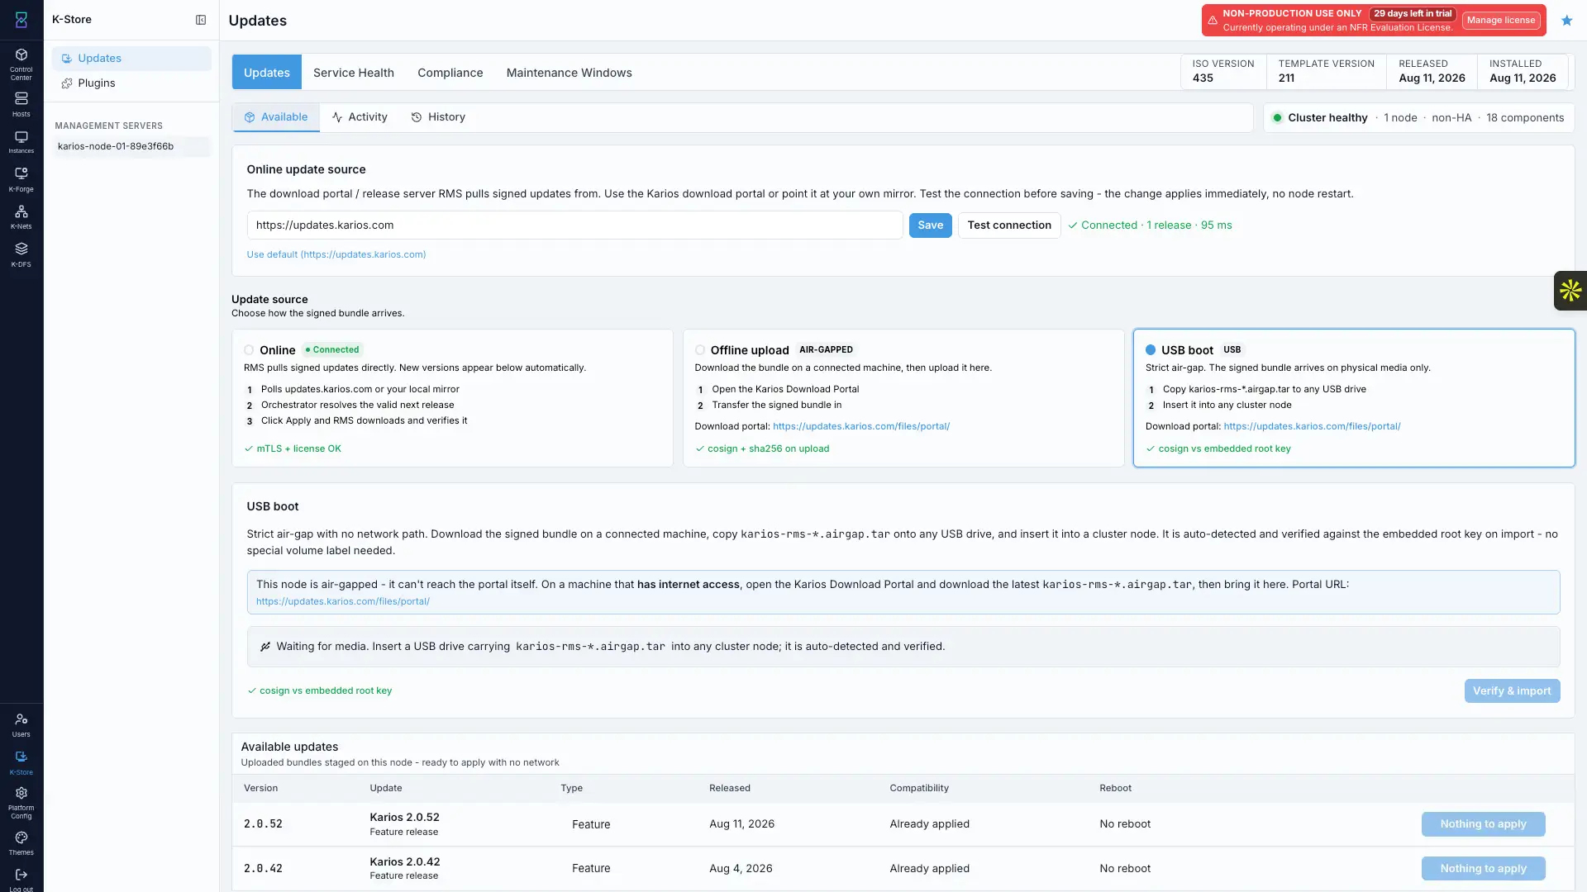Screen dimensions: 1587x892
Task: Open download portal link in USB boot card
Action: 1312,427
